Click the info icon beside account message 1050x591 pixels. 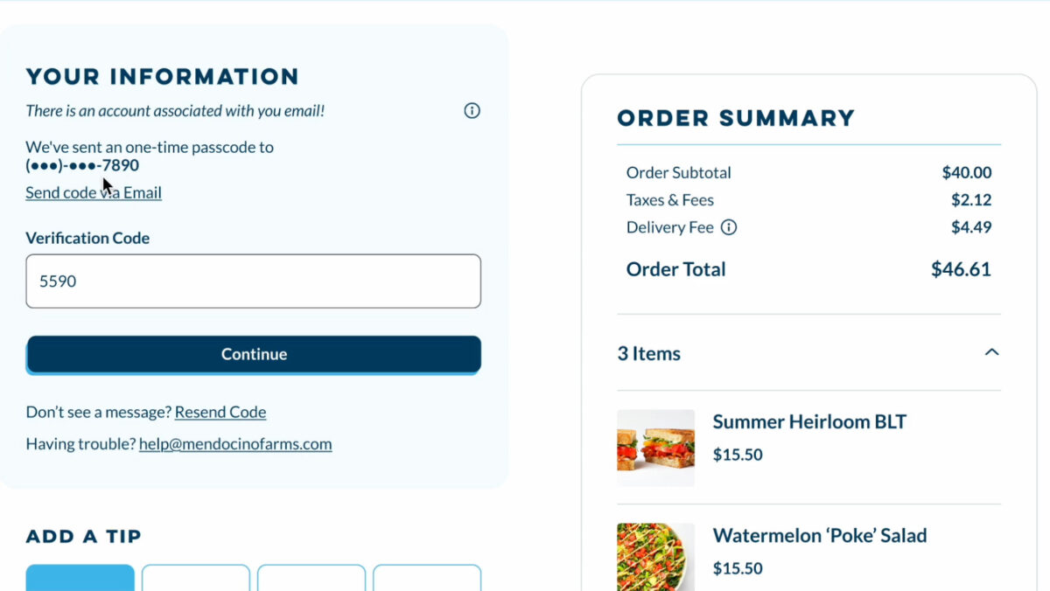point(472,111)
